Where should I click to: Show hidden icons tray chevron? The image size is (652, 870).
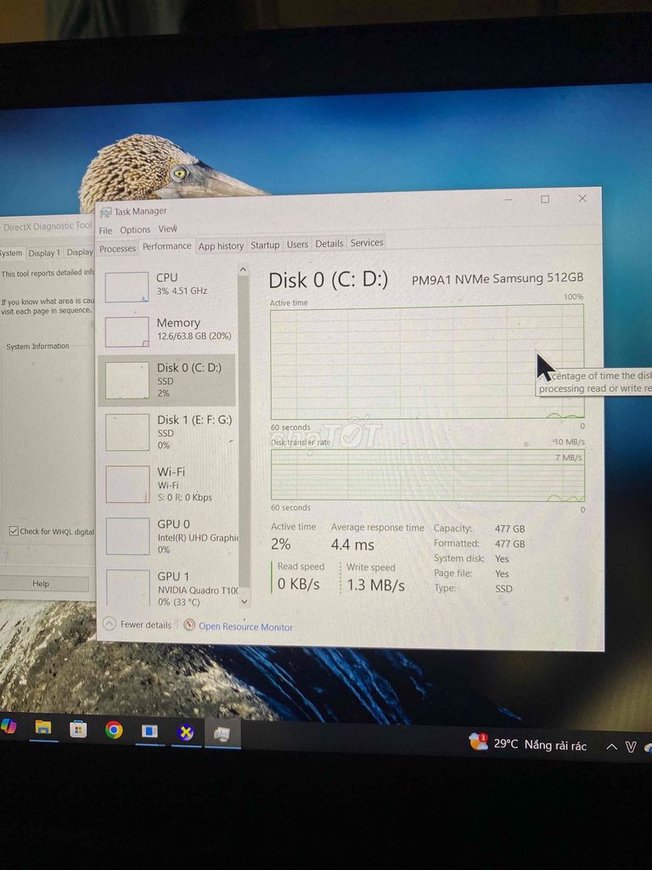[611, 747]
